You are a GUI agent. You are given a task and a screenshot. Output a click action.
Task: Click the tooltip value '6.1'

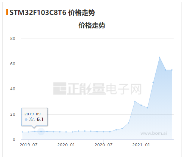[40, 119]
